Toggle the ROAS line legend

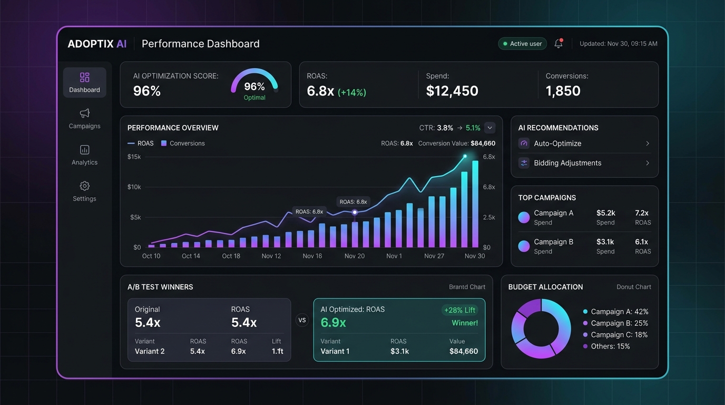(141, 143)
